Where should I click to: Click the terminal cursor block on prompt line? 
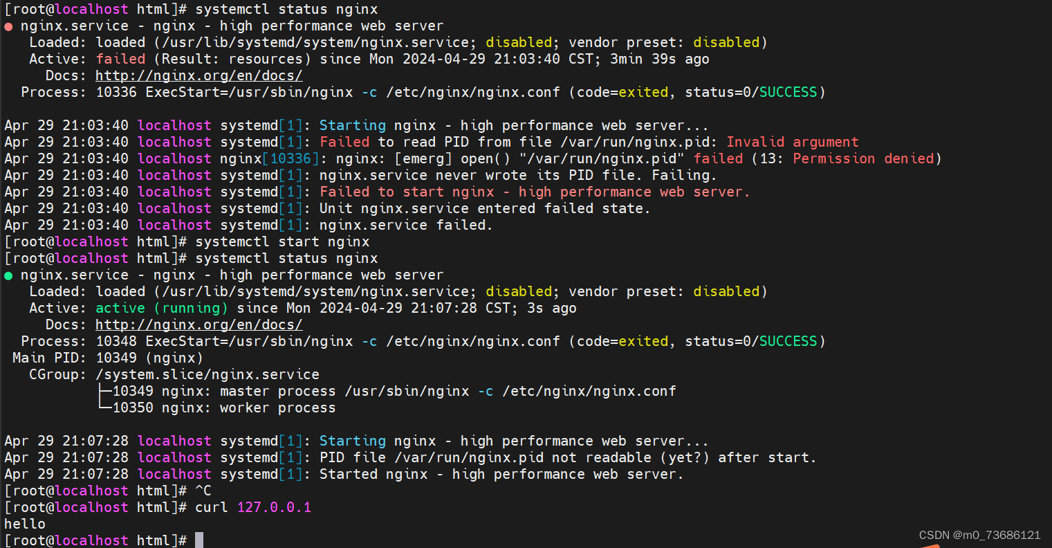click(x=199, y=540)
